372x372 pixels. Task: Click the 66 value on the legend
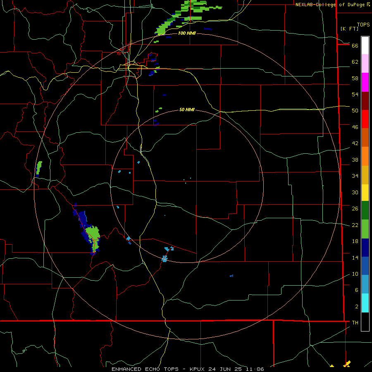[355, 45]
